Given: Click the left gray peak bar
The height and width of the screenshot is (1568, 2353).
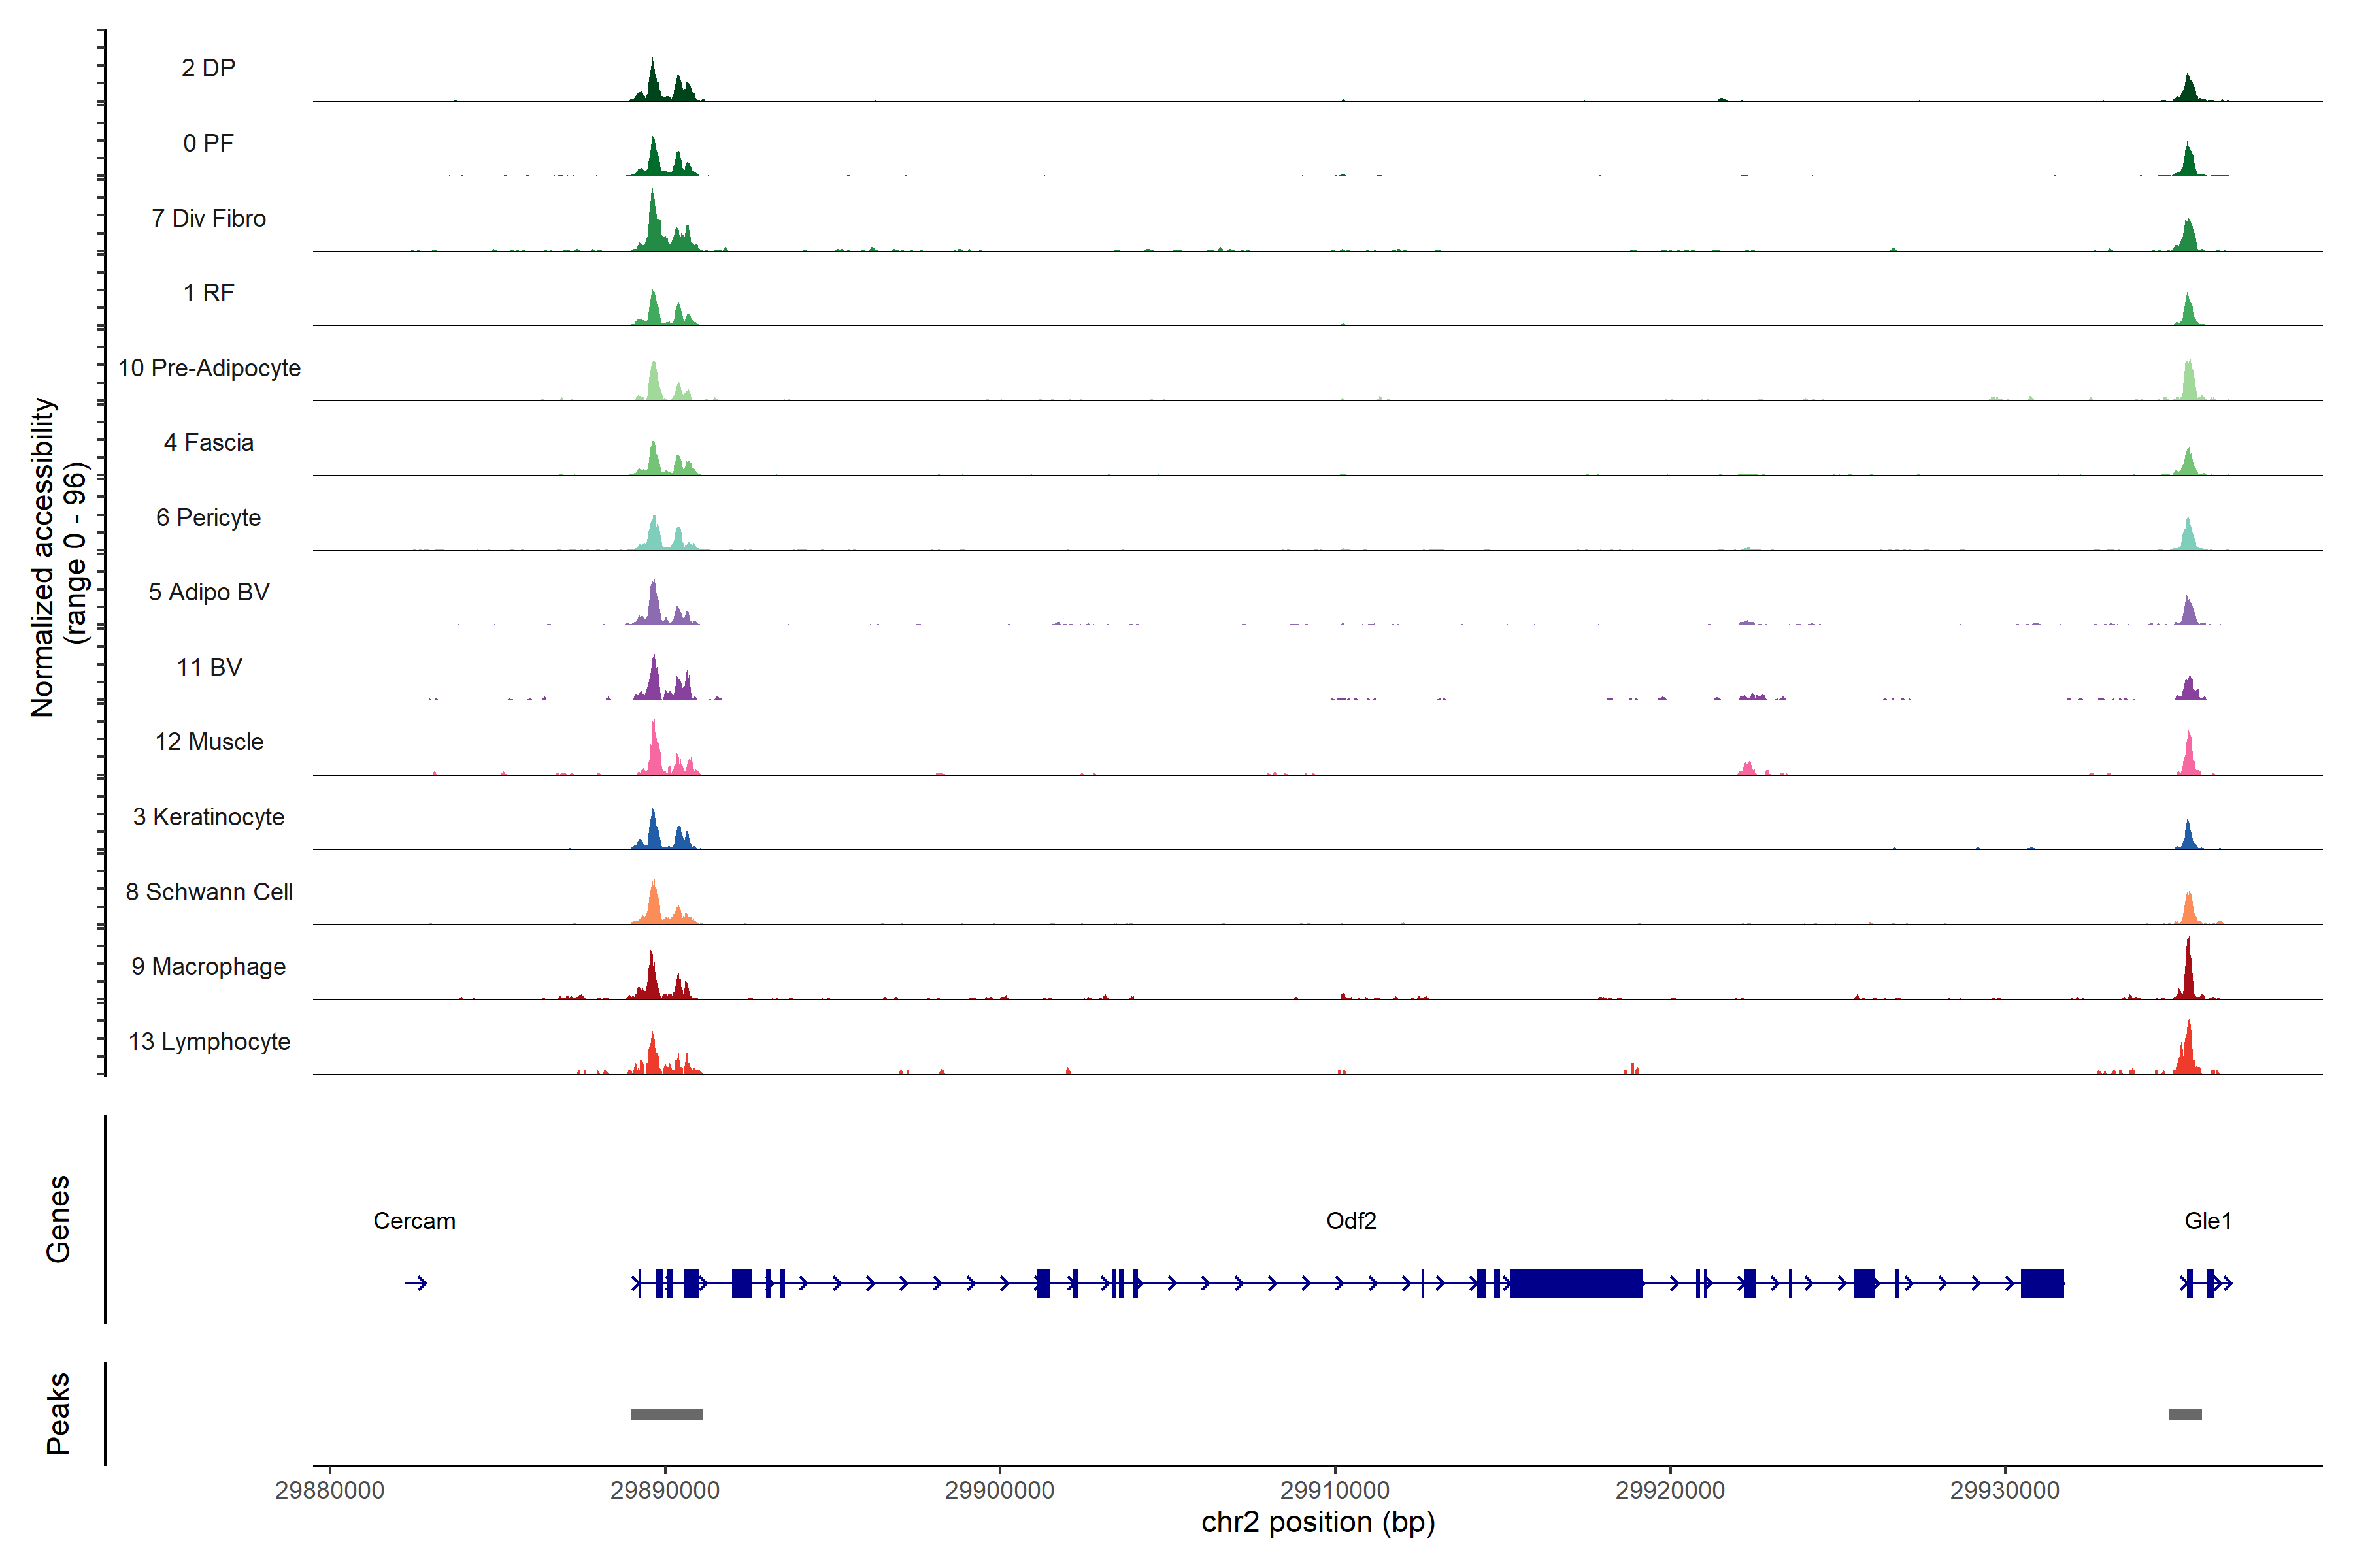Looking at the screenshot, I should [x=666, y=1414].
